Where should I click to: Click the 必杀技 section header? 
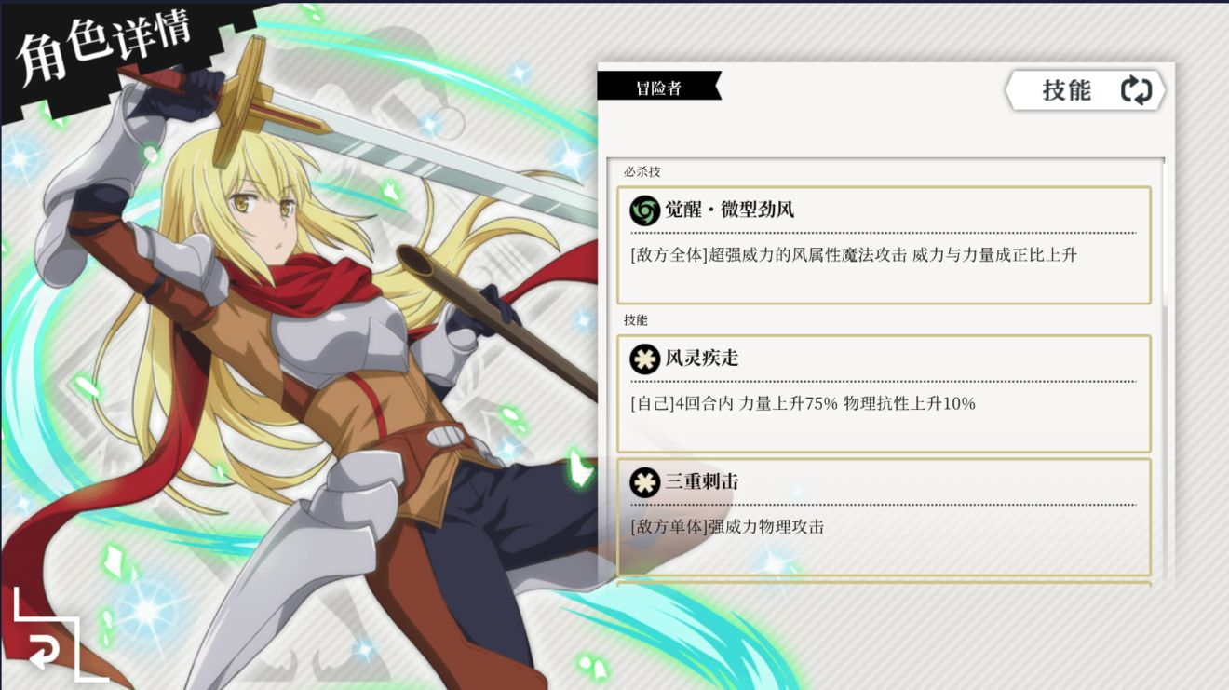coord(642,172)
